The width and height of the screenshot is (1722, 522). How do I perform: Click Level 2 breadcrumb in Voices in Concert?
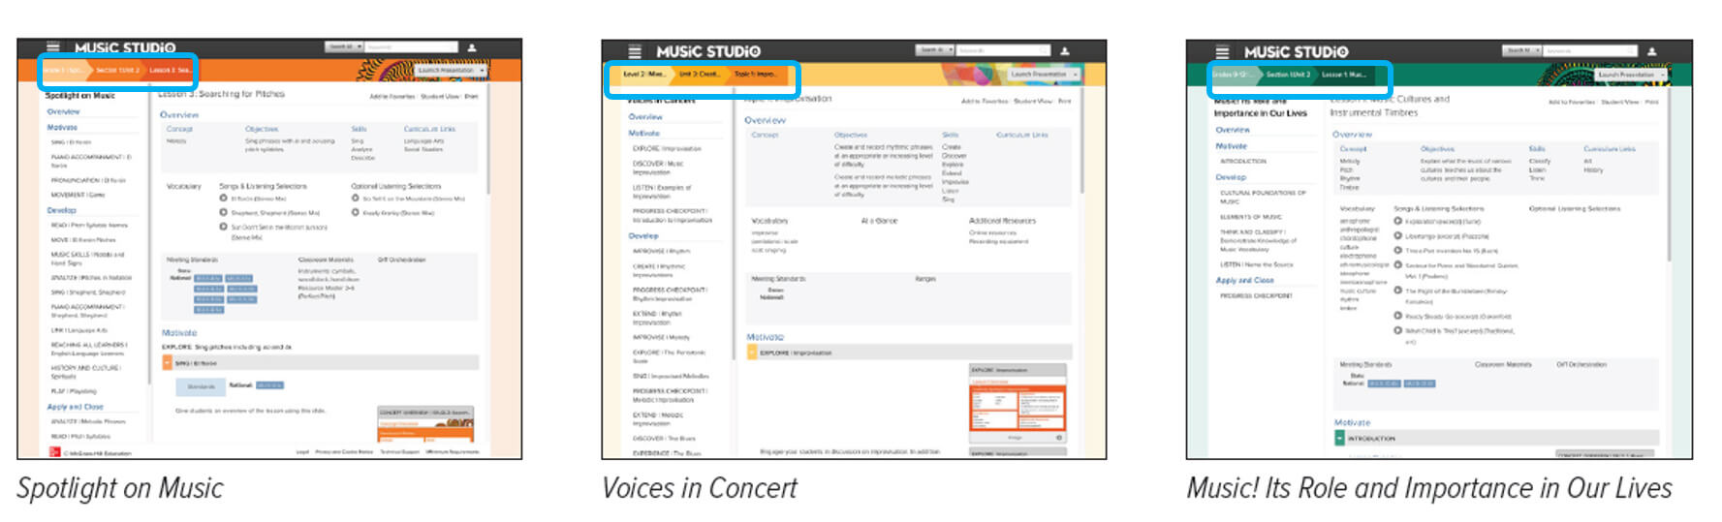[643, 74]
